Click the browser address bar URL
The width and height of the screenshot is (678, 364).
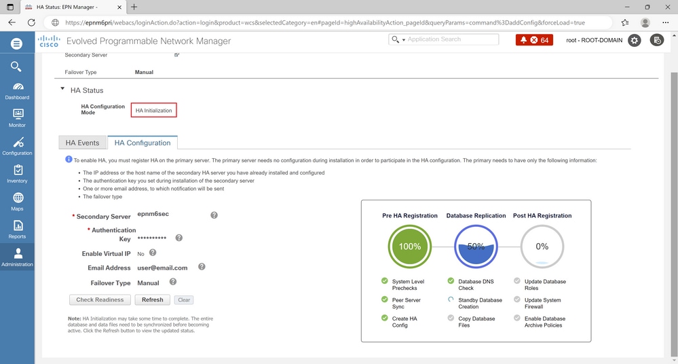coord(324,22)
